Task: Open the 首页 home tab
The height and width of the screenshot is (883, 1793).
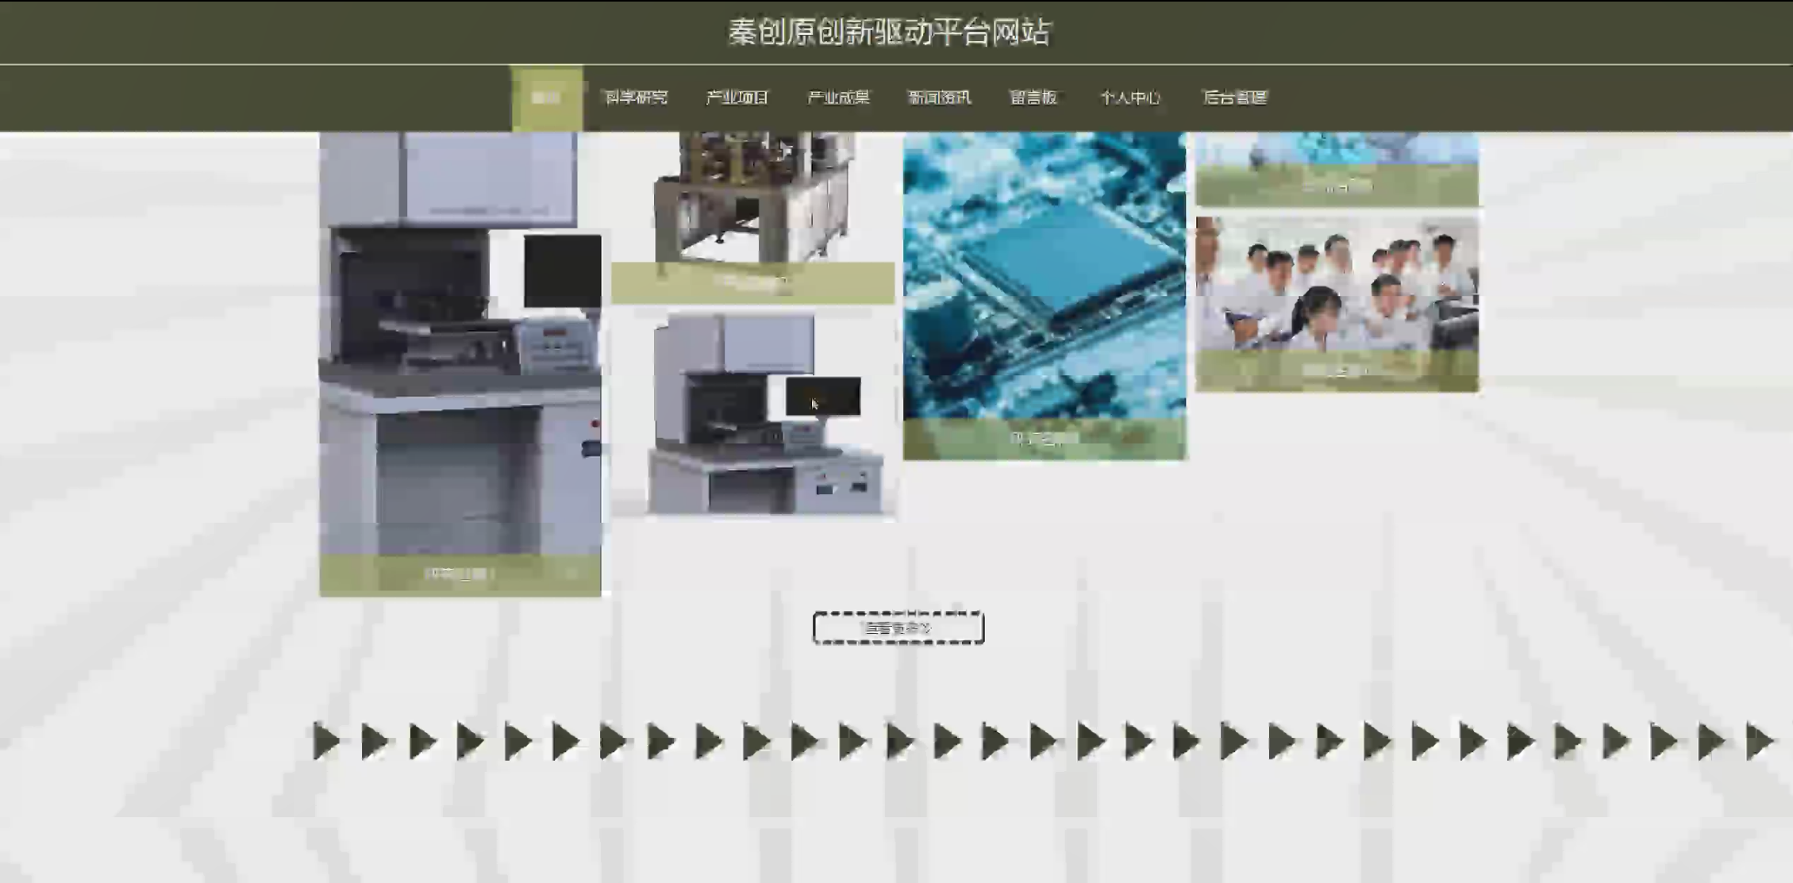Action: point(546,98)
